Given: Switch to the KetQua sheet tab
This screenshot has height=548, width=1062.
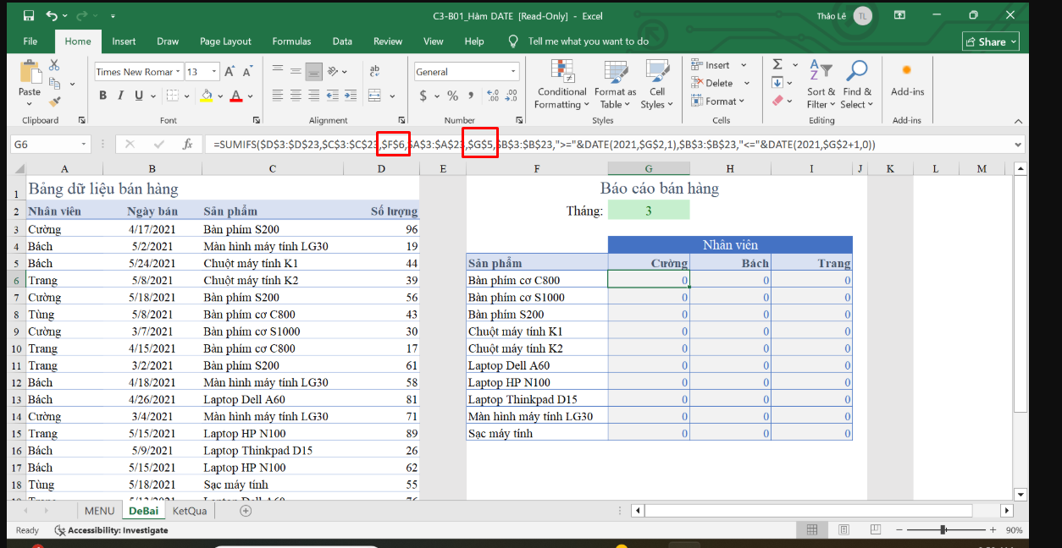Looking at the screenshot, I should tap(189, 511).
